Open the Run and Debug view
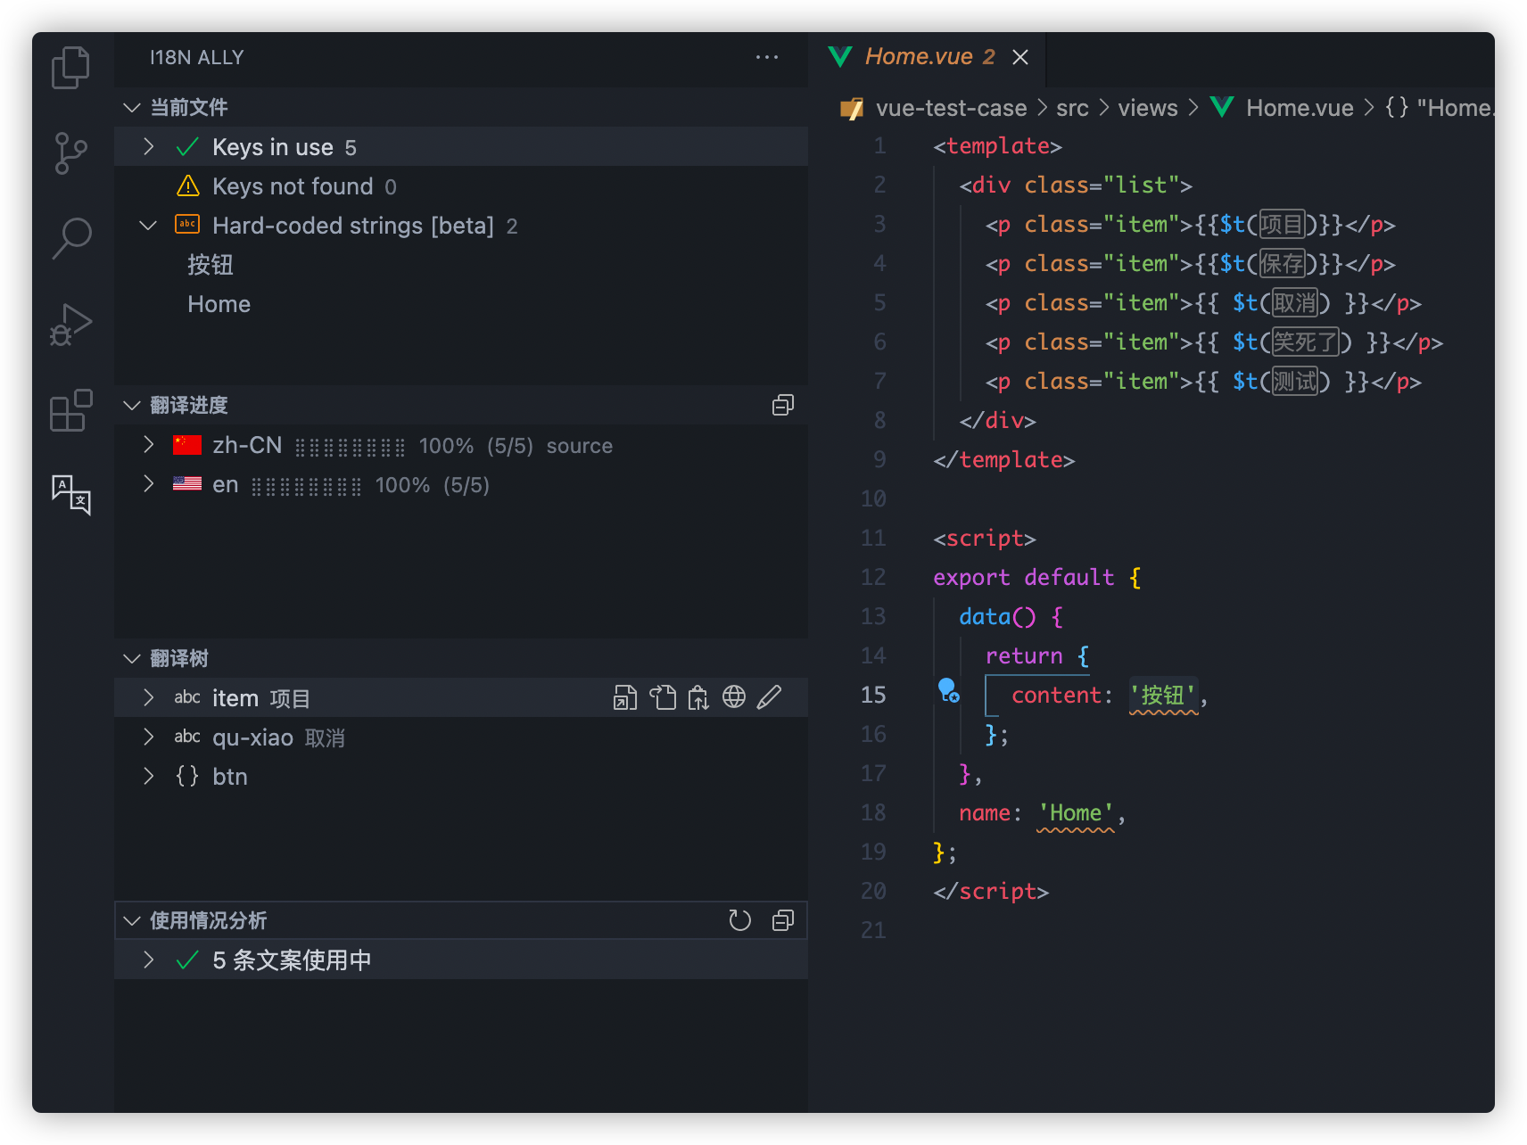1527x1145 pixels. pyautogui.click(x=71, y=325)
